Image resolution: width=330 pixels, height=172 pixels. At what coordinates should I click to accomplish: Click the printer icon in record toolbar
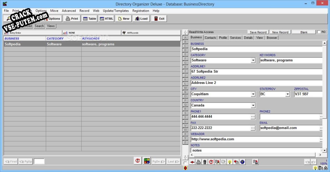pyautogui.click(x=199, y=162)
